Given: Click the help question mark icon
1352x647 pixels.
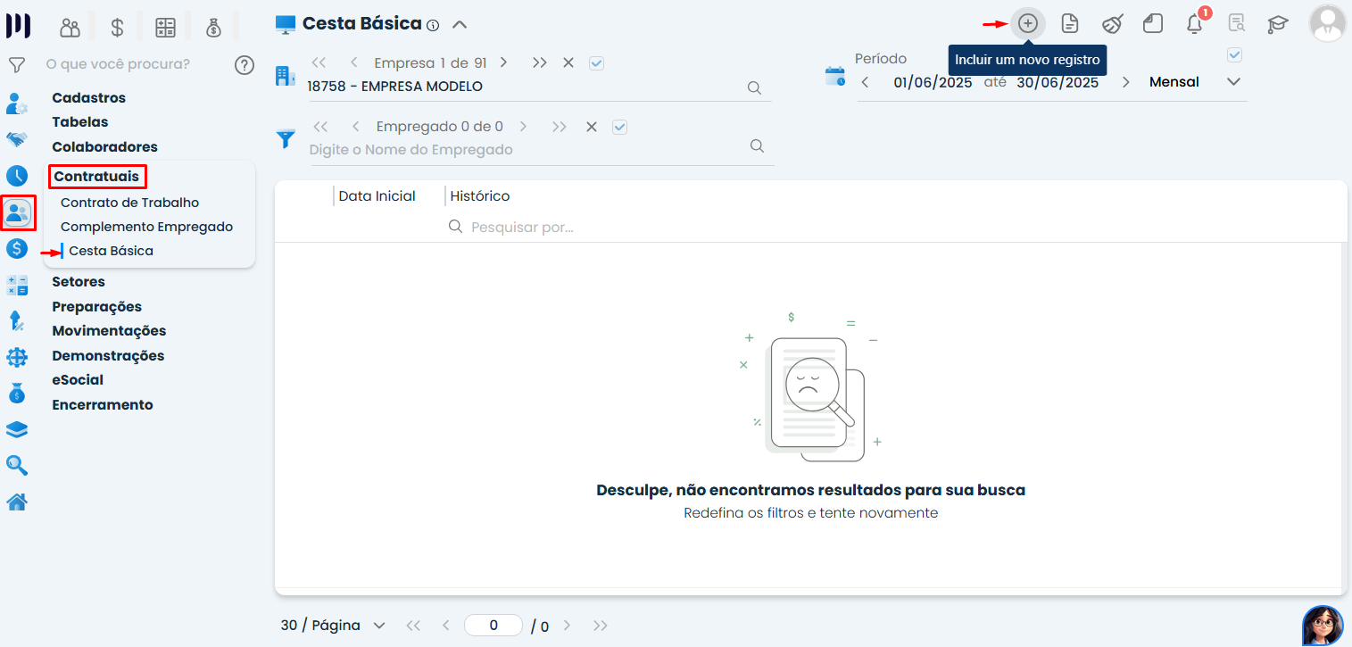Looking at the screenshot, I should click(x=244, y=65).
